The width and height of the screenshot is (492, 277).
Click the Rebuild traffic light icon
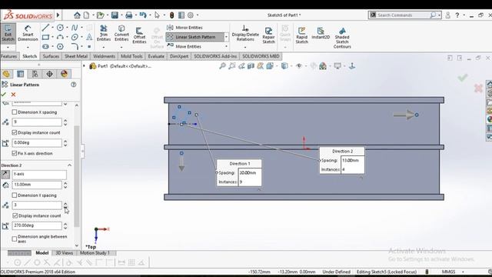pos(171,15)
